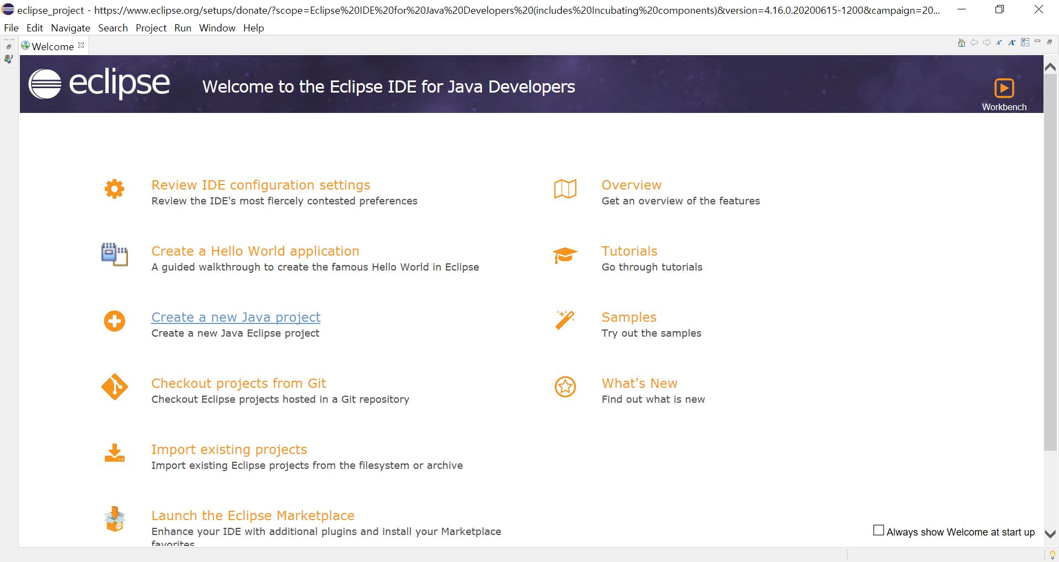Screen dimensions: 1059x562
Task: Open Create a Hello World application link
Action: tap(255, 251)
